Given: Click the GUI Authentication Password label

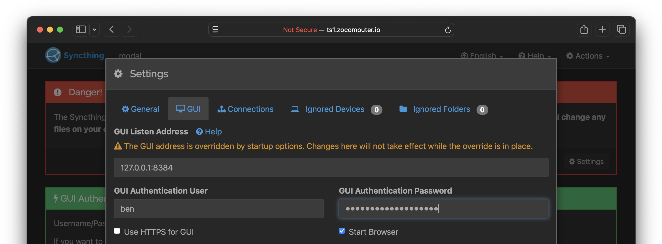Looking at the screenshot, I should 395,191.
